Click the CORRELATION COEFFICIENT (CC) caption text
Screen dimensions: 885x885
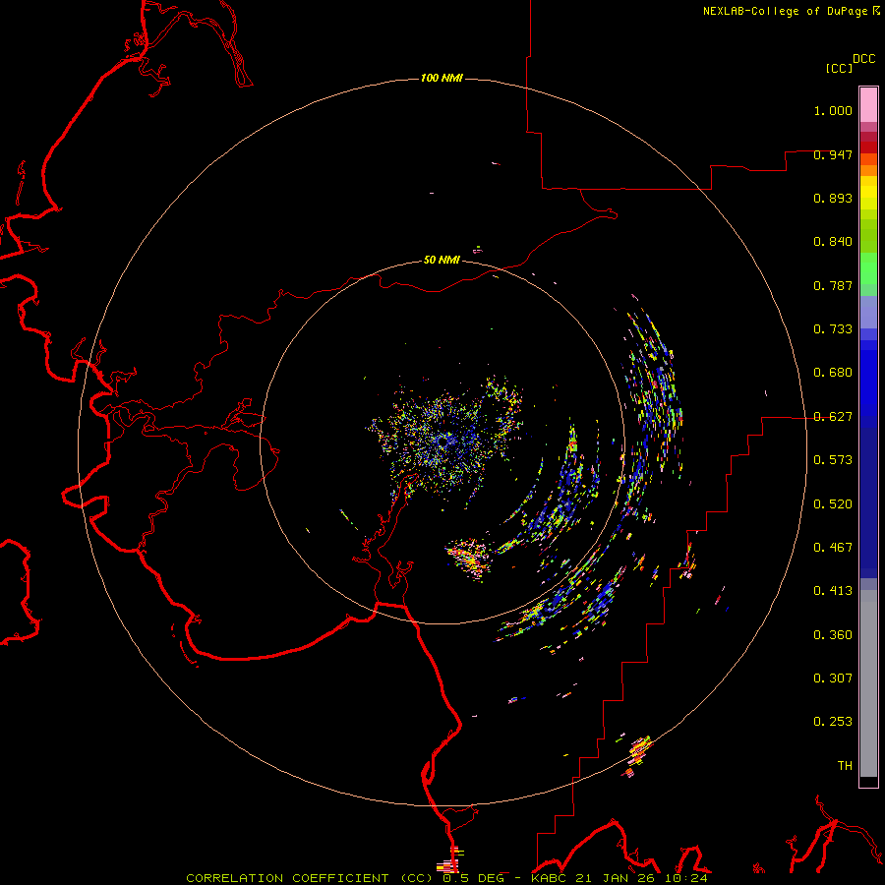pos(312,878)
